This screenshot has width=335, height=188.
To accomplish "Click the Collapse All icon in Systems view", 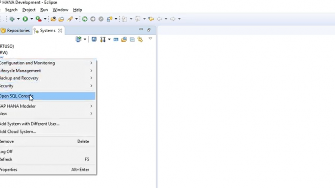I will click(132, 39).
